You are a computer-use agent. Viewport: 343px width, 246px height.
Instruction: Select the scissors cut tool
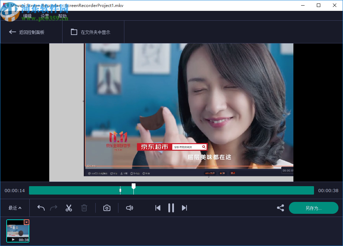(68, 208)
